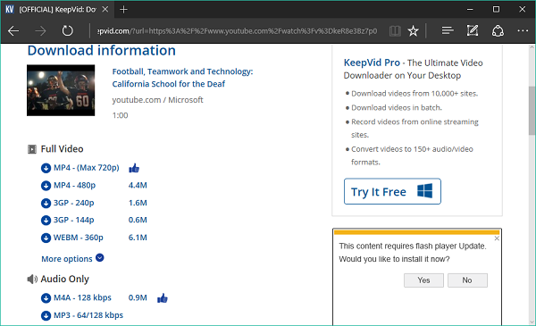The height and width of the screenshot is (326, 536).
Task: Expand More options chevron
Action: [x=100, y=257]
